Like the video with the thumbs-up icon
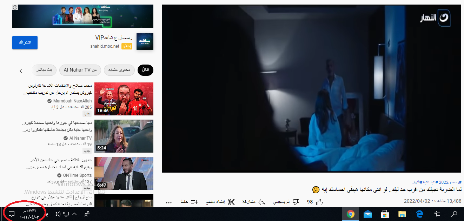This screenshot has height=221, width=464. [x=319, y=202]
